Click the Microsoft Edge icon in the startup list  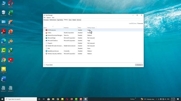pos(46,38)
